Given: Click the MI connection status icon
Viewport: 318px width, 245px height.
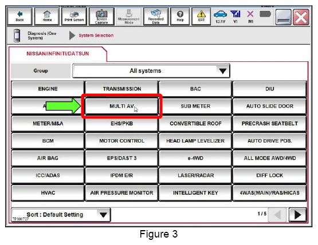Looking at the screenshot, I should click(x=250, y=17).
